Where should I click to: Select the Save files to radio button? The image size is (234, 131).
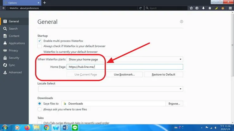click(x=40, y=104)
